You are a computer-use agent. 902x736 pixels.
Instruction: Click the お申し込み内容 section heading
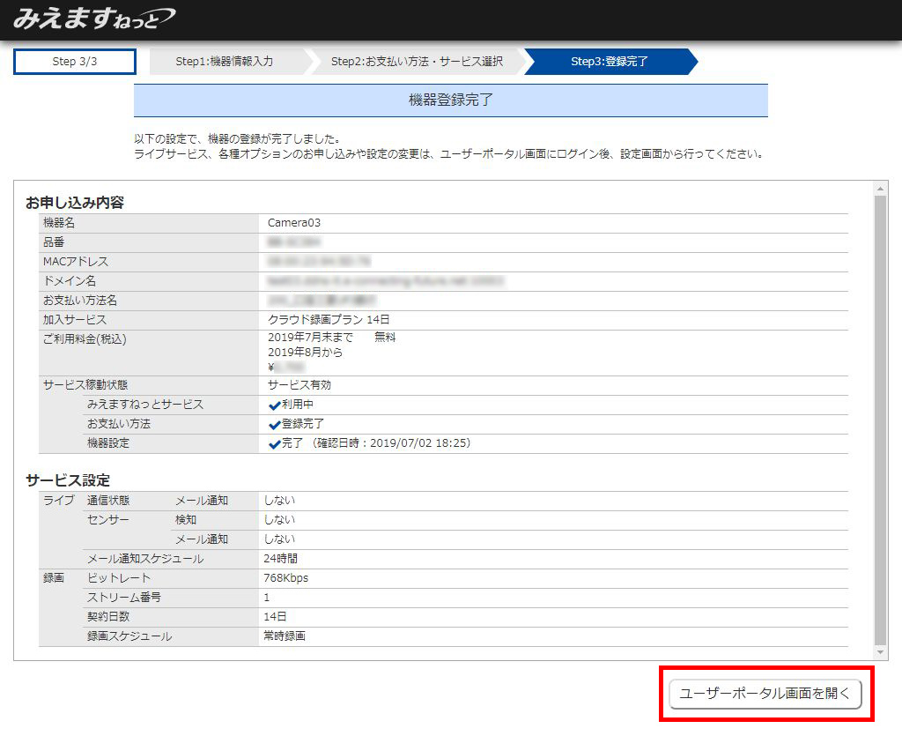coord(75,203)
